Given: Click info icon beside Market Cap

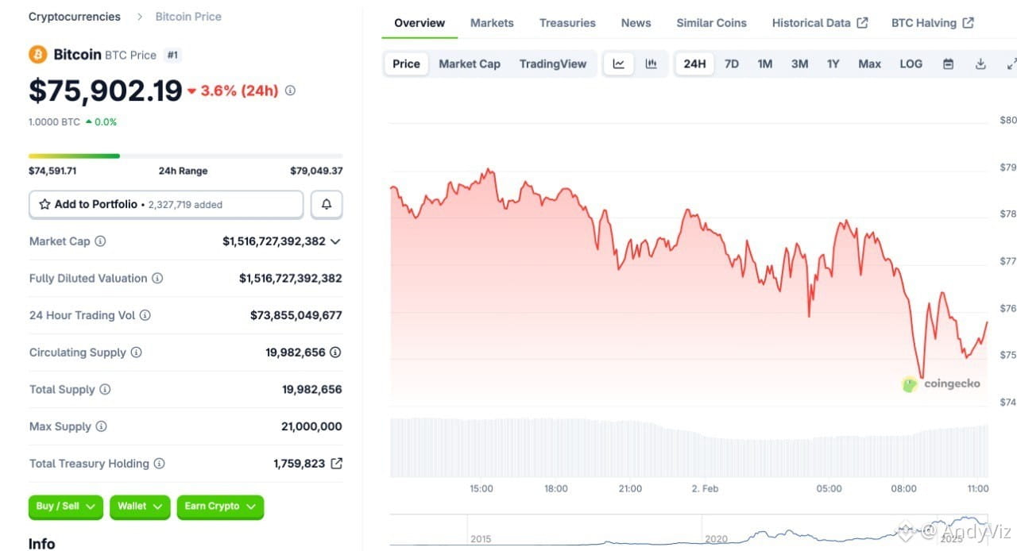Looking at the screenshot, I should pos(100,241).
